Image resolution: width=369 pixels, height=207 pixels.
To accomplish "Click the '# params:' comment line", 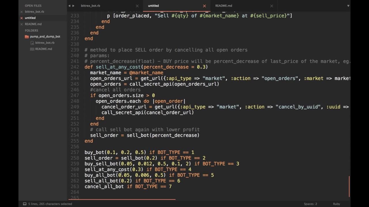I will click(x=97, y=55).
